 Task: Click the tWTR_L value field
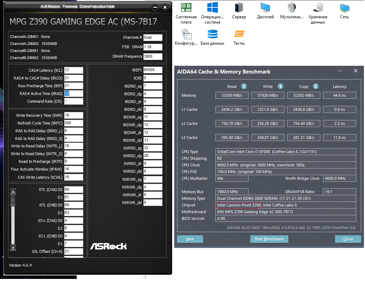74,146
